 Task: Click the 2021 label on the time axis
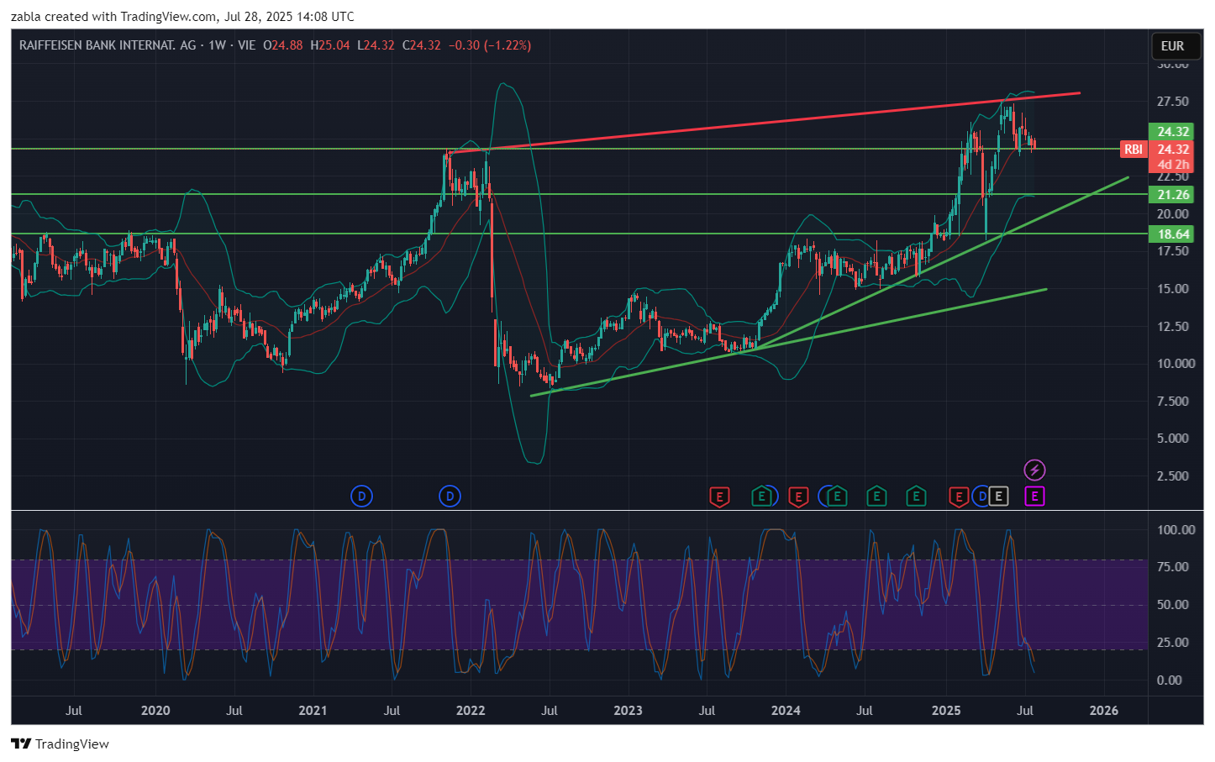pyautogui.click(x=313, y=711)
